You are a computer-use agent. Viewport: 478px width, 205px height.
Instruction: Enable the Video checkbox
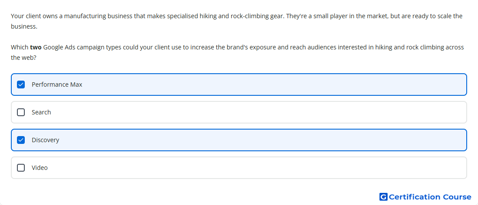coord(21,168)
